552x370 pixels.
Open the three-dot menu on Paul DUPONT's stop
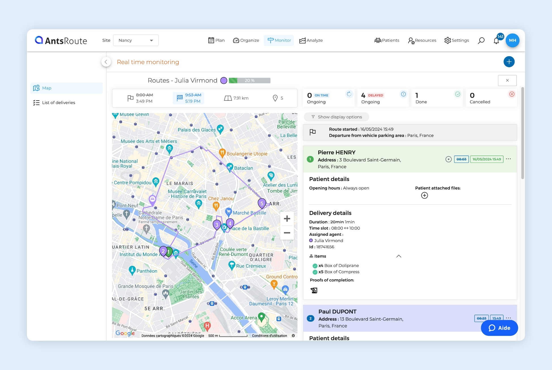pyautogui.click(x=508, y=318)
